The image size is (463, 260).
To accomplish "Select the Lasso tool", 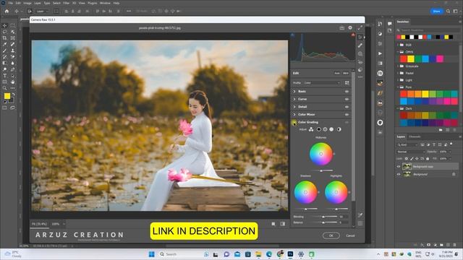I will pos(4,32).
